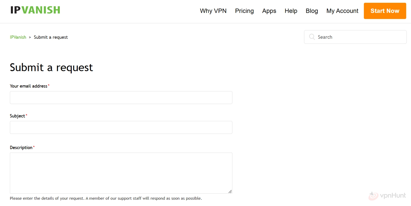The height and width of the screenshot is (206, 411).
Task: Select Help in the top navigation
Action: pos(291,11)
